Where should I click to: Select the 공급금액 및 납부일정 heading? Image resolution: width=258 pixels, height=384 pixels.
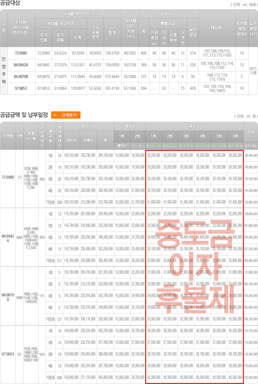click(24, 115)
